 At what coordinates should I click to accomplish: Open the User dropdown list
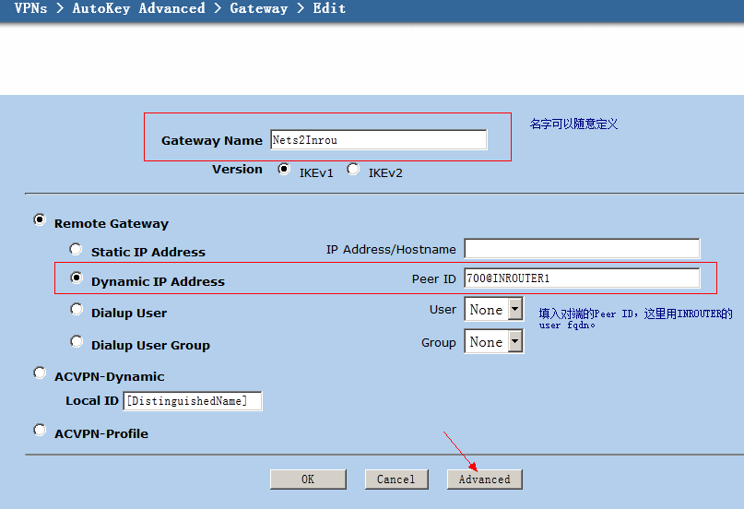coord(493,310)
